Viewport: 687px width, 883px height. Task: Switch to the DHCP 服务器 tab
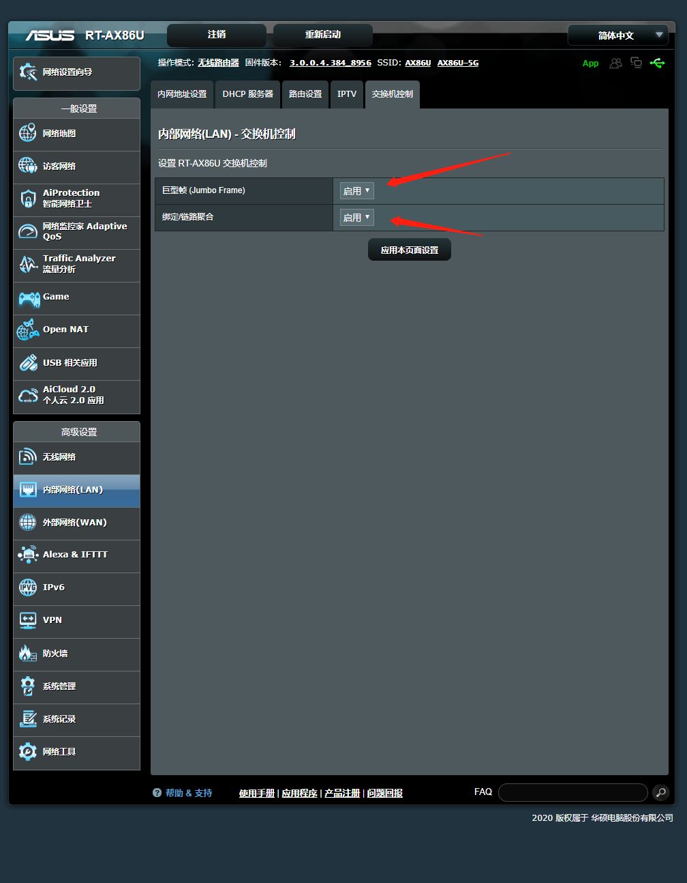pyautogui.click(x=247, y=94)
